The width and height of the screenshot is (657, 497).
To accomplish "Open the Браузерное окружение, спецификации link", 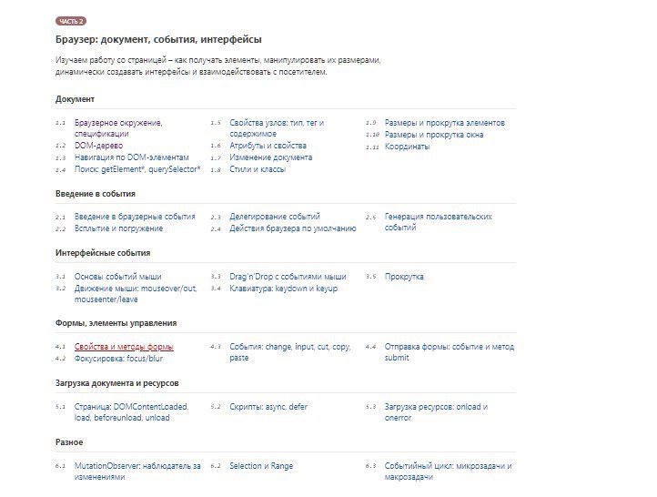I will [118, 123].
